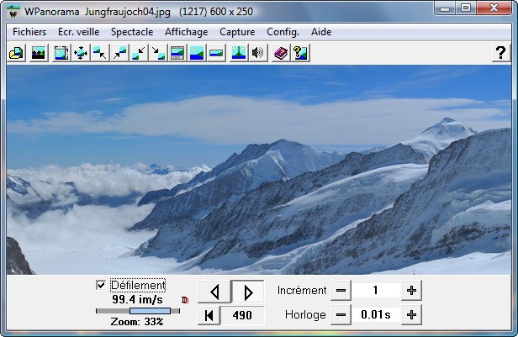Click the four-arrows center image icon
This screenshot has height=337, width=518.
click(81, 53)
